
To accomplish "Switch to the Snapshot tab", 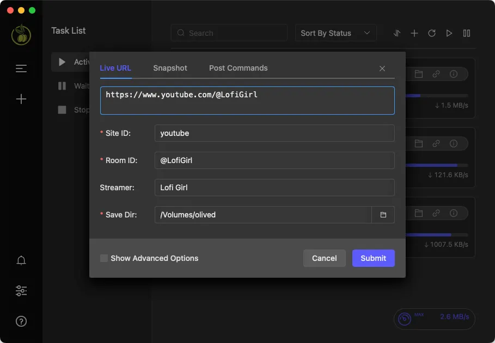I will click(x=170, y=68).
